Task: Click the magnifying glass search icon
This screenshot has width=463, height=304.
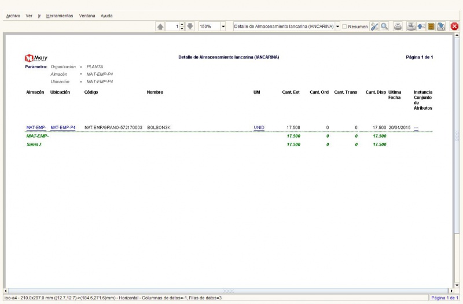Action: coord(384,27)
